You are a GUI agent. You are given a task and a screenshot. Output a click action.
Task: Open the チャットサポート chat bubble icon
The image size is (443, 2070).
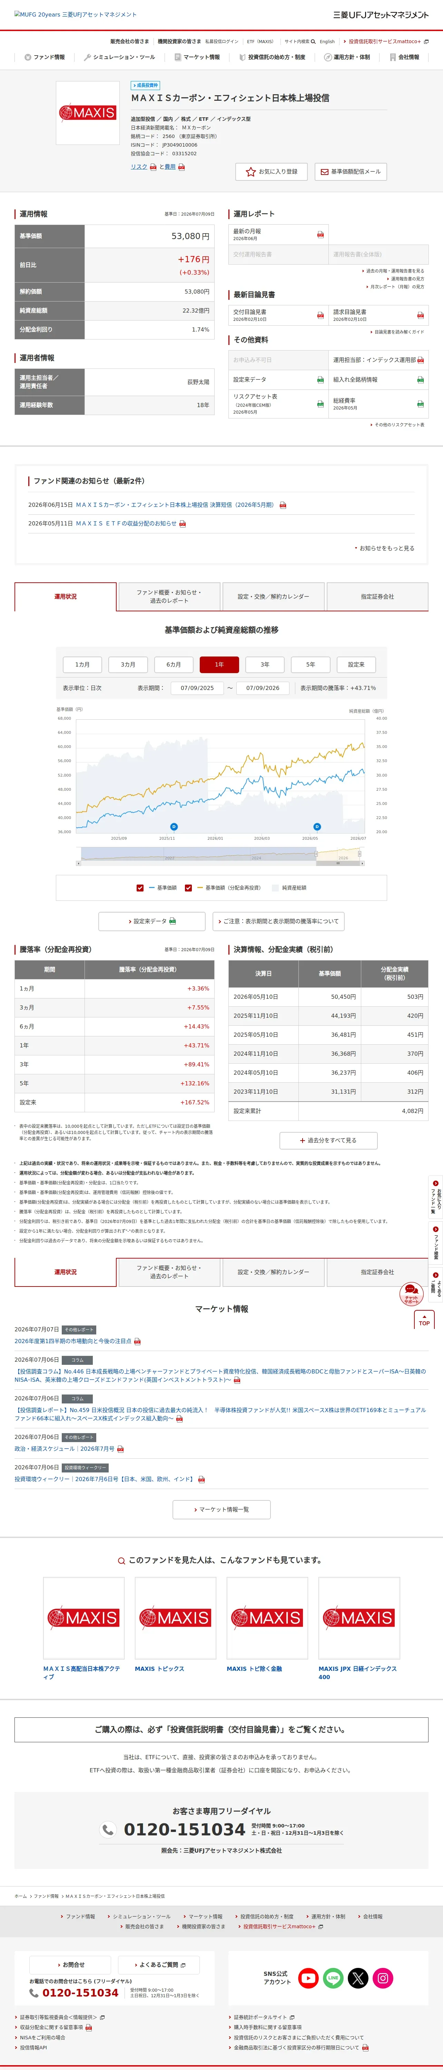click(x=412, y=1294)
